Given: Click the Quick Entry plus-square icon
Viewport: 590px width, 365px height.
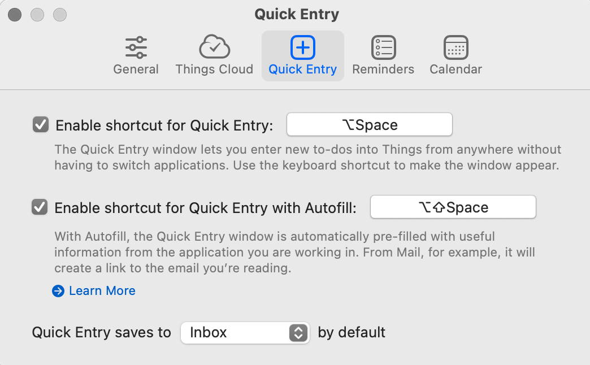Looking at the screenshot, I should coord(302,47).
